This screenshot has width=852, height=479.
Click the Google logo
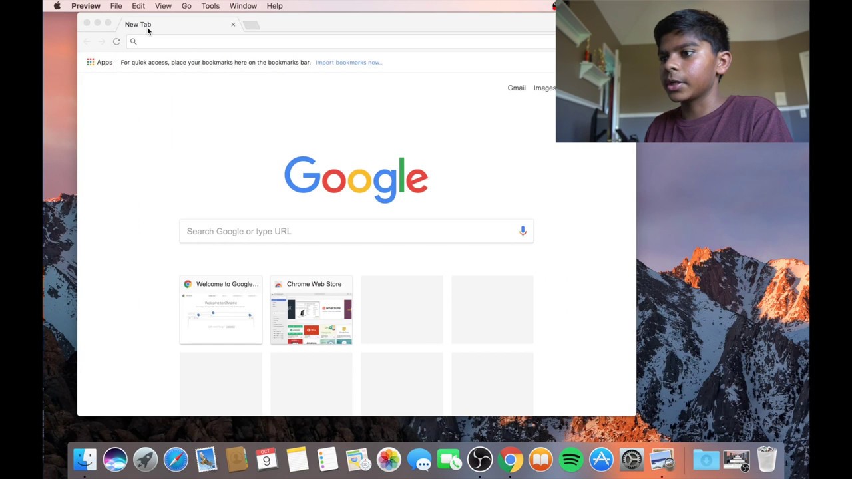click(x=356, y=179)
